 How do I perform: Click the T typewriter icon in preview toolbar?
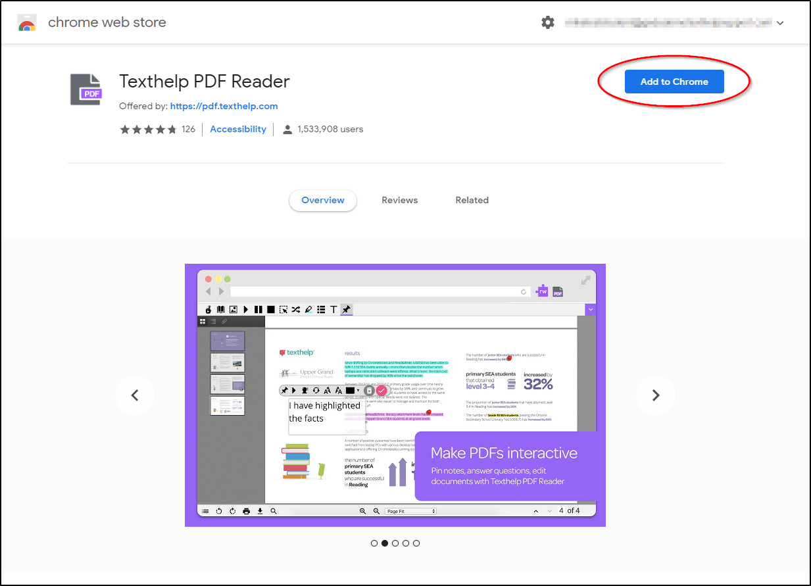333,310
